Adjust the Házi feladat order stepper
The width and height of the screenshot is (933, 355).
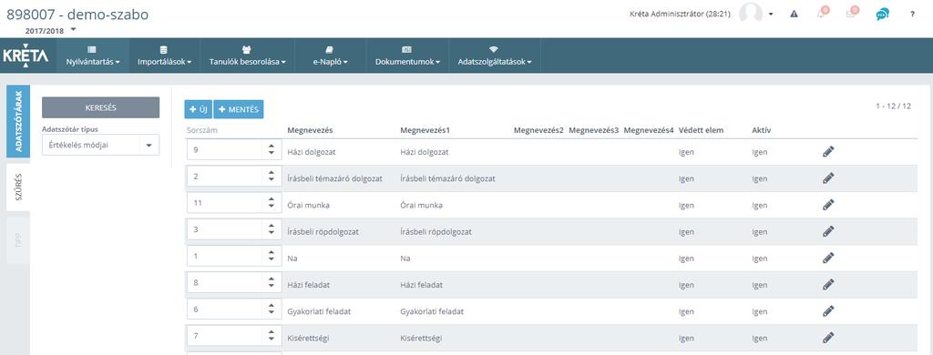pos(272,283)
